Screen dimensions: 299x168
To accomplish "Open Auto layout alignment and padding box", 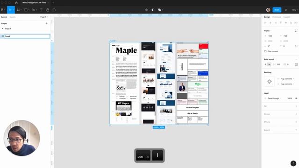I will point(296,64).
